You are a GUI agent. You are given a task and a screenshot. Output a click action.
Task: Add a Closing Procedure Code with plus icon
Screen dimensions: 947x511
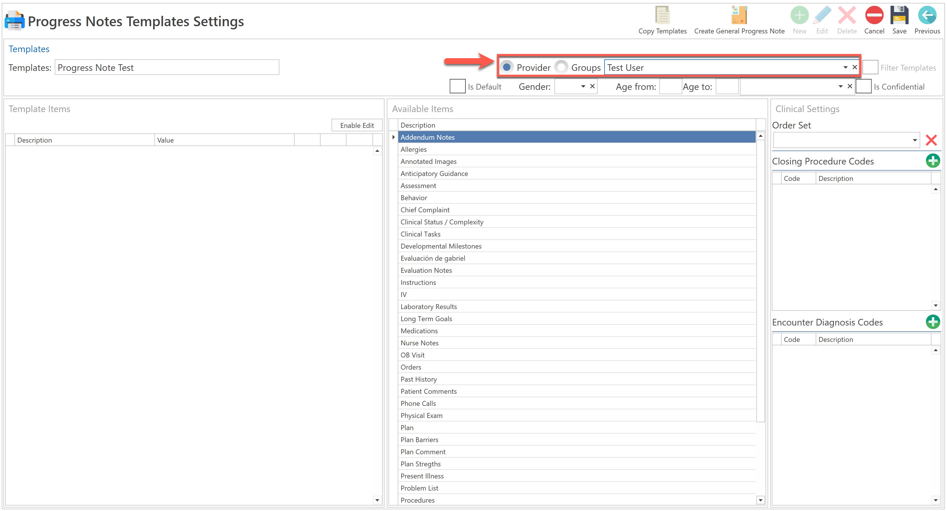coord(932,161)
